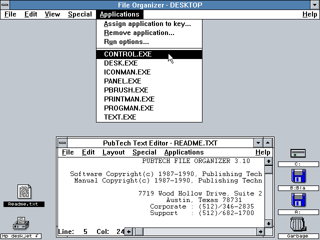This screenshot has width=320, height=240.
Task: Open File menu in File Organizer
Action: (x=10, y=14)
